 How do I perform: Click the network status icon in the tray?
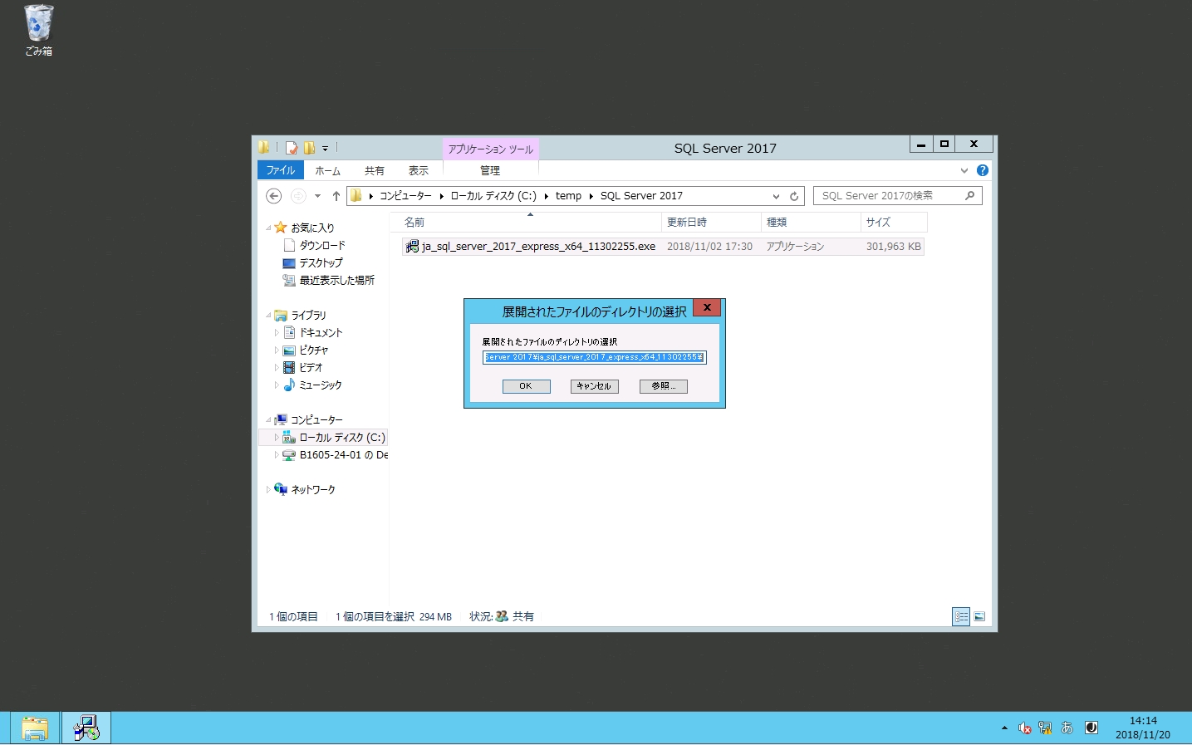(1046, 727)
